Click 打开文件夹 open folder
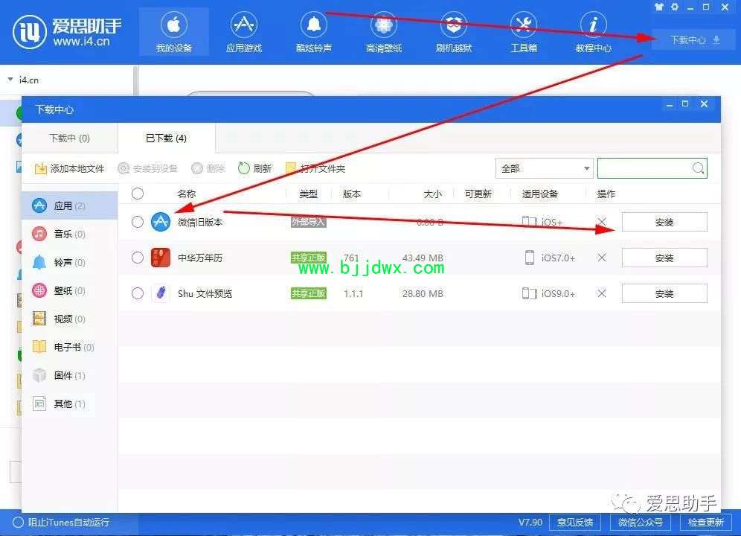 [315, 168]
